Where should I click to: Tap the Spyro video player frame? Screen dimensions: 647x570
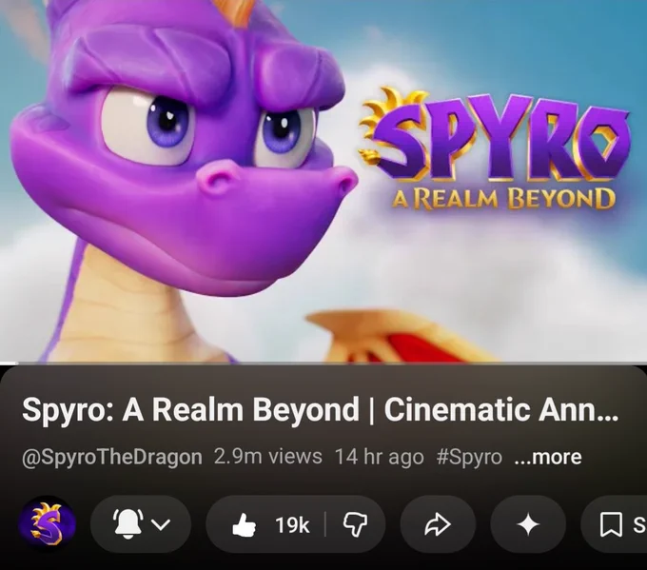pos(323,181)
